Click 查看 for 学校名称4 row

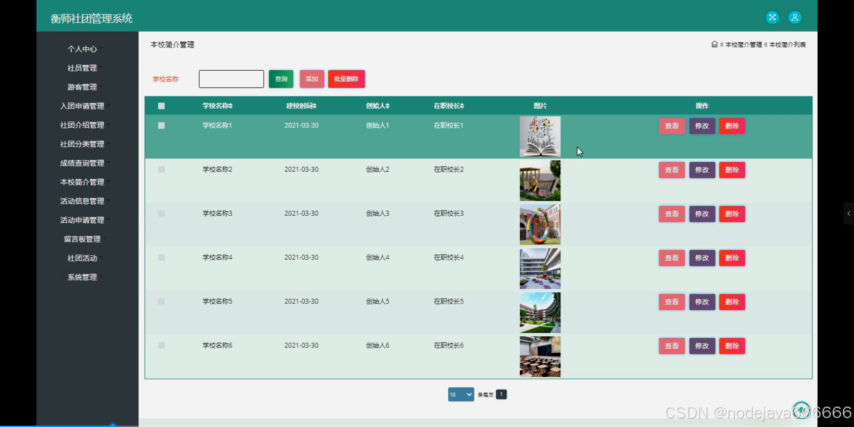point(672,258)
